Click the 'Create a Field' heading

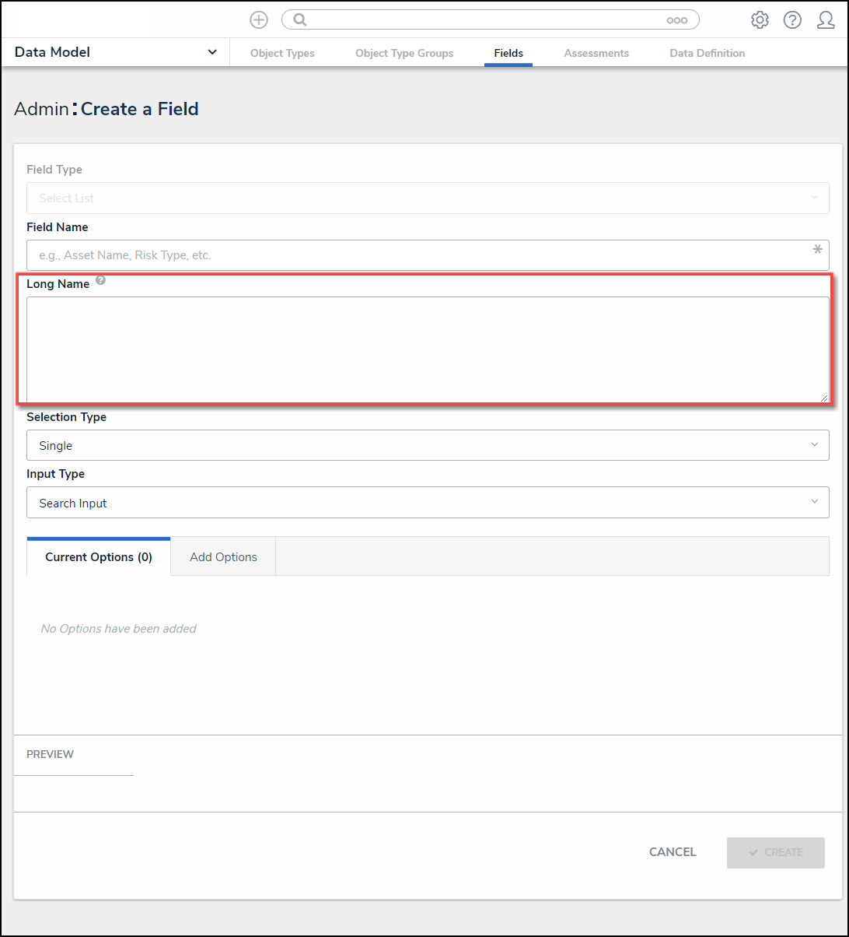point(140,109)
